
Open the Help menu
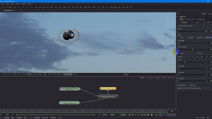29,4
